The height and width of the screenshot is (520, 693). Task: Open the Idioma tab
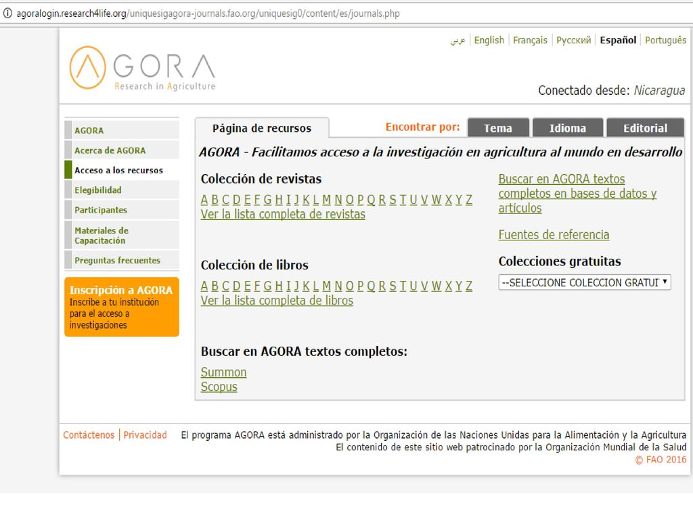[568, 128]
